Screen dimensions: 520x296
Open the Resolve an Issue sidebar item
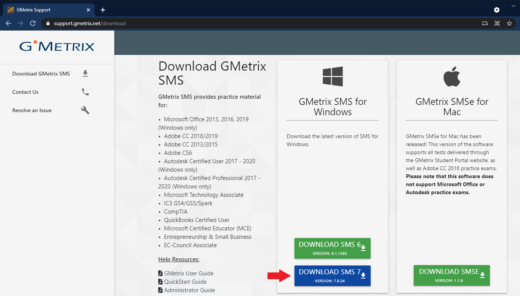point(57,110)
